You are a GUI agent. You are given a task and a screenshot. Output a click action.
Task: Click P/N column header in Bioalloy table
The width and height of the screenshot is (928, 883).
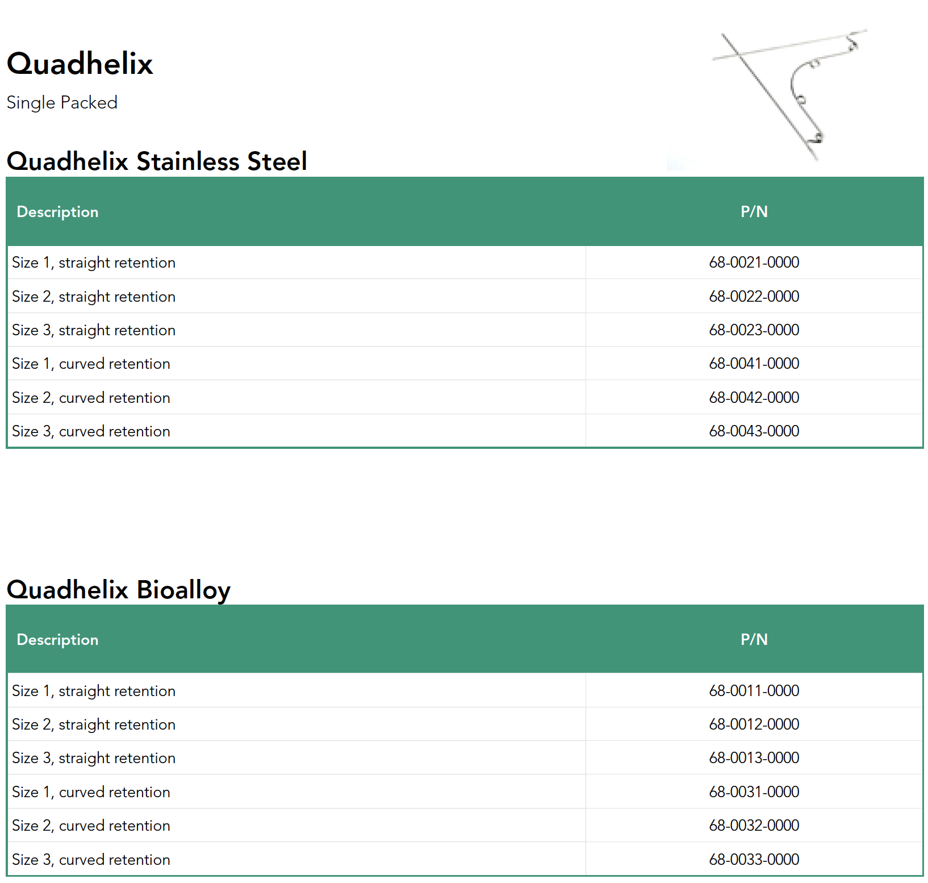pyautogui.click(x=754, y=640)
